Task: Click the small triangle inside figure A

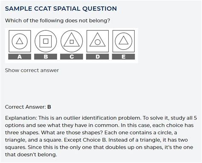Action: tap(20, 41)
